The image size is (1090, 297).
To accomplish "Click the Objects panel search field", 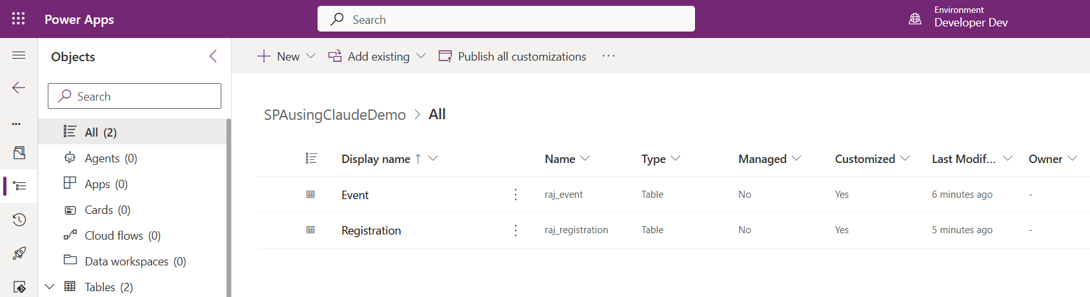I will click(134, 96).
